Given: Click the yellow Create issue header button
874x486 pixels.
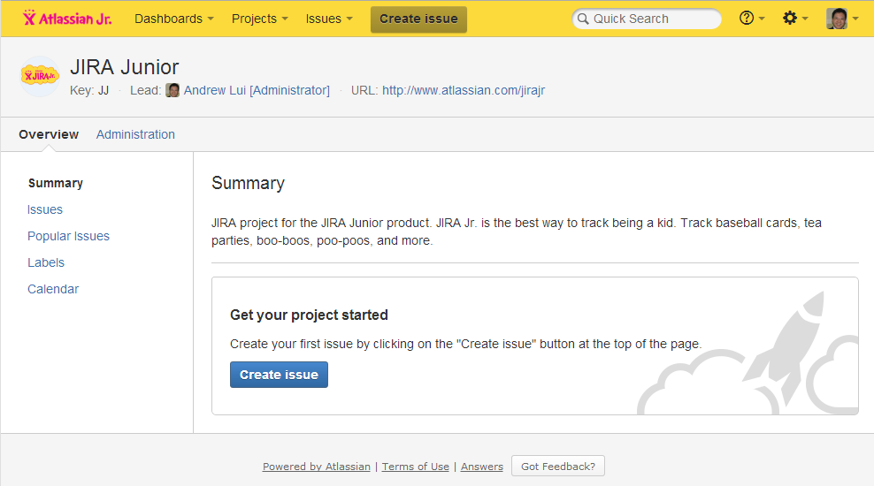Looking at the screenshot, I should 418,19.
